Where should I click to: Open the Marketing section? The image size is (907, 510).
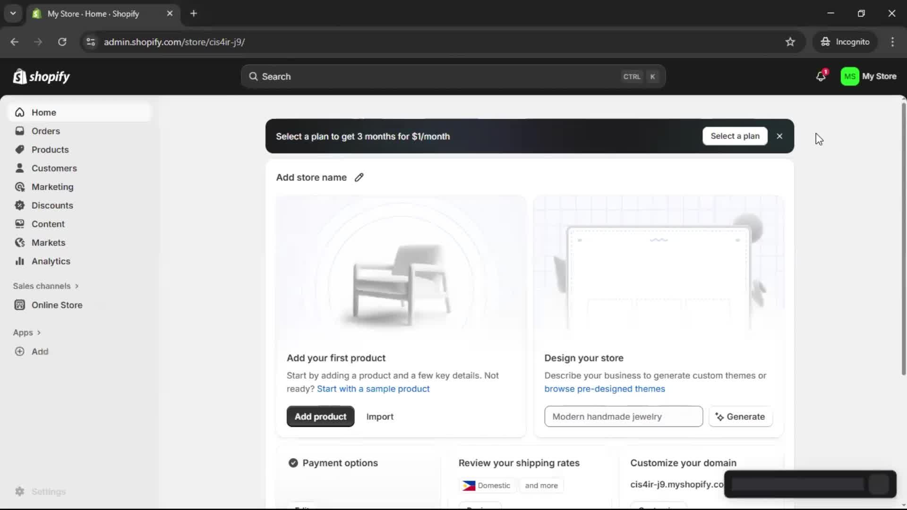click(x=52, y=187)
